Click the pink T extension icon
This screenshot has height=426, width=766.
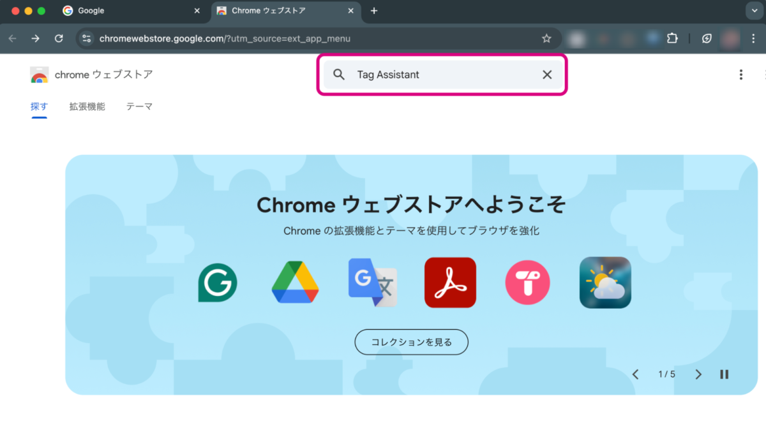click(x=528, y=283)
